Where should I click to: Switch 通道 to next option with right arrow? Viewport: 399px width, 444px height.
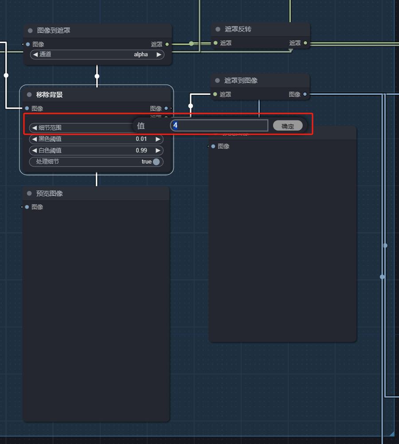[158, 55]
